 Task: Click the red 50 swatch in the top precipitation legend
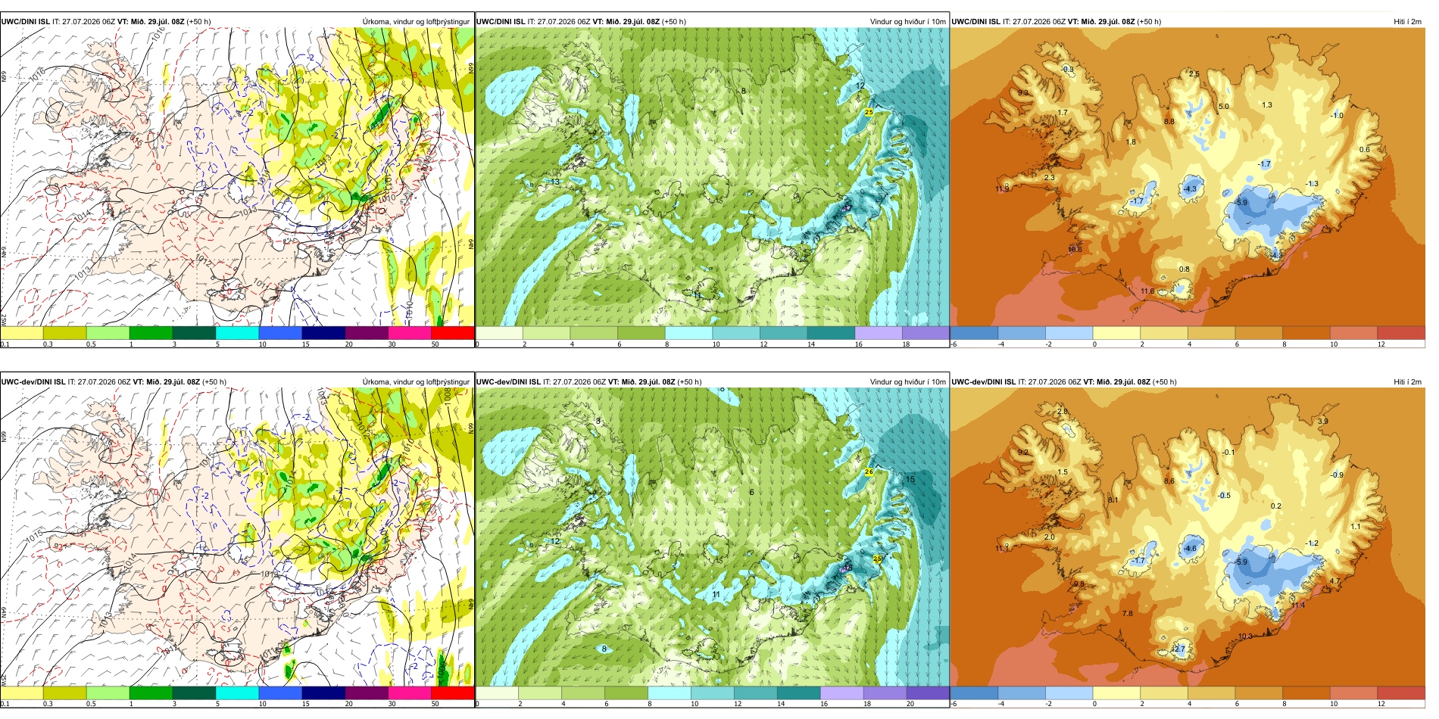[453, 332]
